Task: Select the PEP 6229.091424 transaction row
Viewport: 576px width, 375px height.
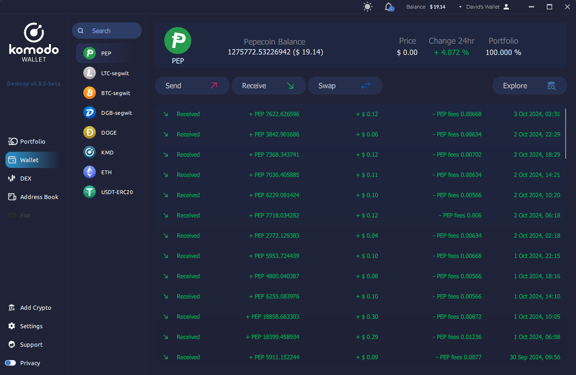Action: click(361, 195)
